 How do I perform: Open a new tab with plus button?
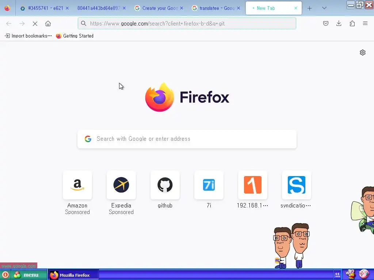(x=310, y=8)
